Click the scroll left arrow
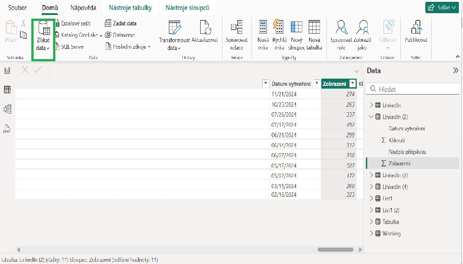Viewport: 463px width, 264px height. [19, 249]
